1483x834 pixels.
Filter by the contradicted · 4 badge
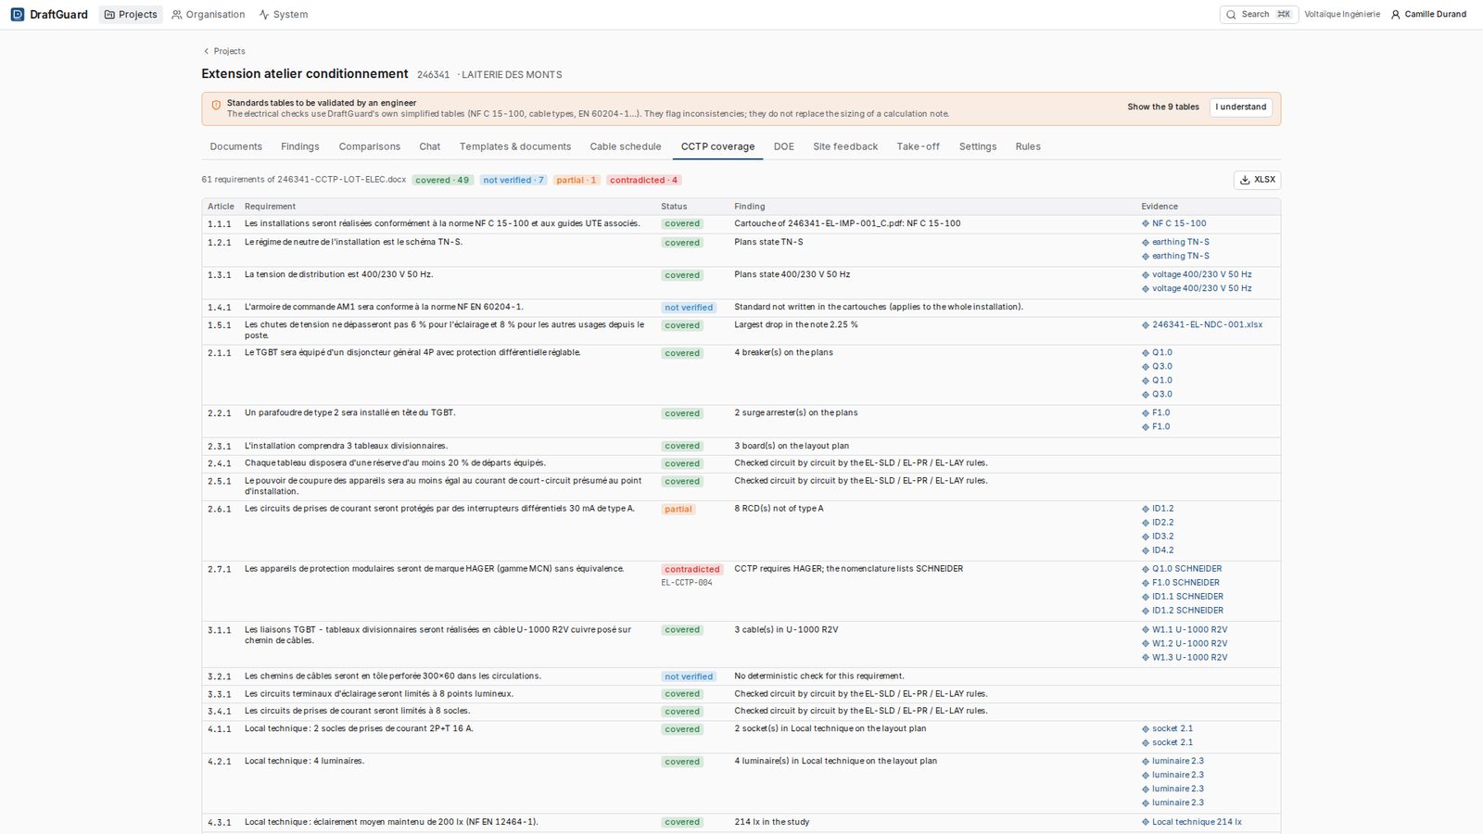pos(643,180)
